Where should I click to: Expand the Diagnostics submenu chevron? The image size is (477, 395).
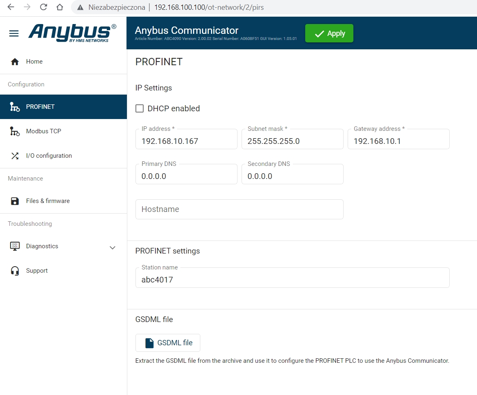pyautogui.click(x=113, y=247)
